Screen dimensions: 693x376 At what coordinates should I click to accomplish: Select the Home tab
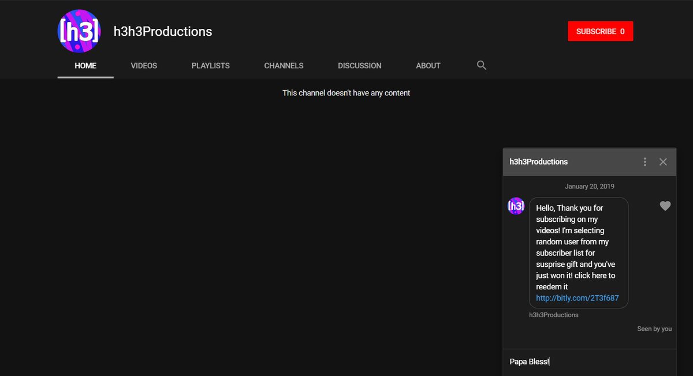click(85, 66)
